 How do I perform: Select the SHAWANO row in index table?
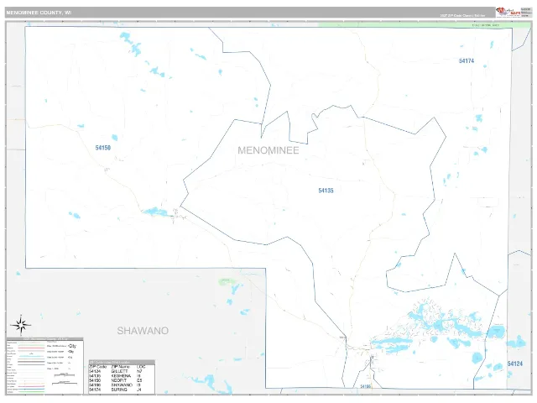[116, 385]
